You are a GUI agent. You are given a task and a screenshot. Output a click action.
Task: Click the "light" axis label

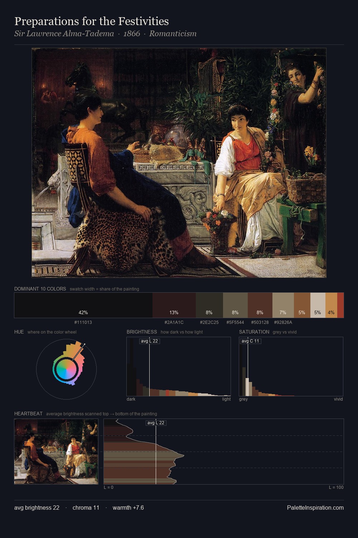click(x=226, y=399)
